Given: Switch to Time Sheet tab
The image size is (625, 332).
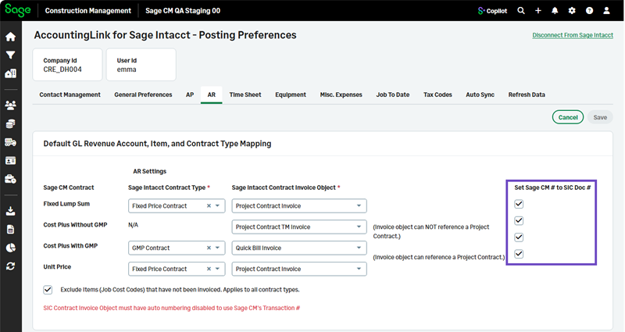Looking at the screenshot, I should pyautogui.click(x=245, y=95).
